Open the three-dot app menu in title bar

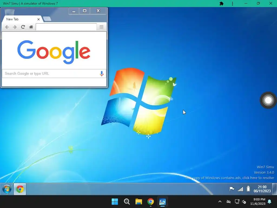[232, 4]
